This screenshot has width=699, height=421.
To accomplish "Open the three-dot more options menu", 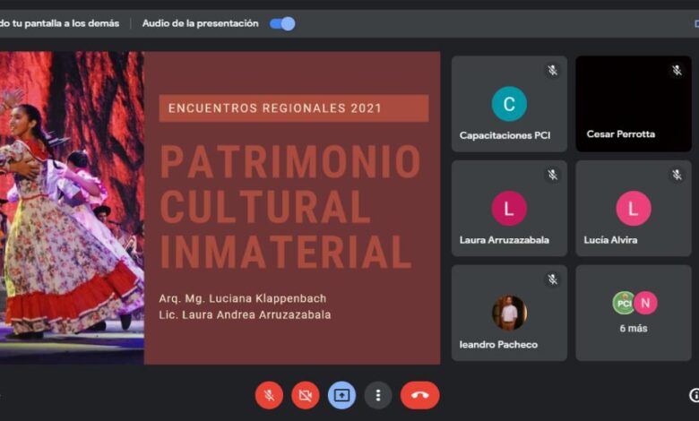I will (x=378, y=395).
